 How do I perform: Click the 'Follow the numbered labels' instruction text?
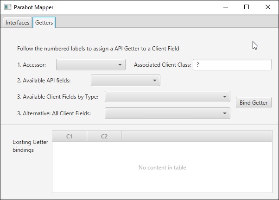tap(98, 49)
